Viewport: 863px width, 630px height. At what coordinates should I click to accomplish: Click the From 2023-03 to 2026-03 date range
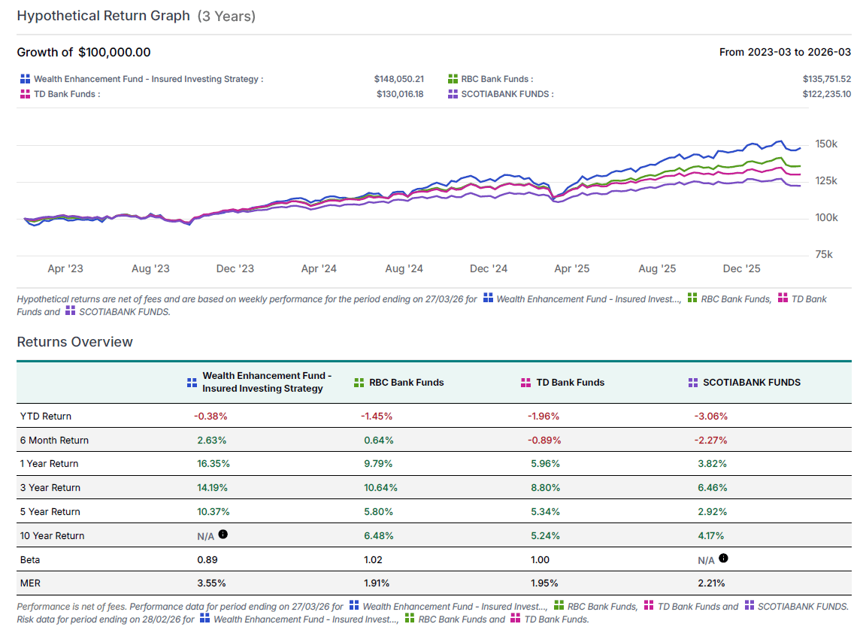pyautogui.click(x=785, y=53)
